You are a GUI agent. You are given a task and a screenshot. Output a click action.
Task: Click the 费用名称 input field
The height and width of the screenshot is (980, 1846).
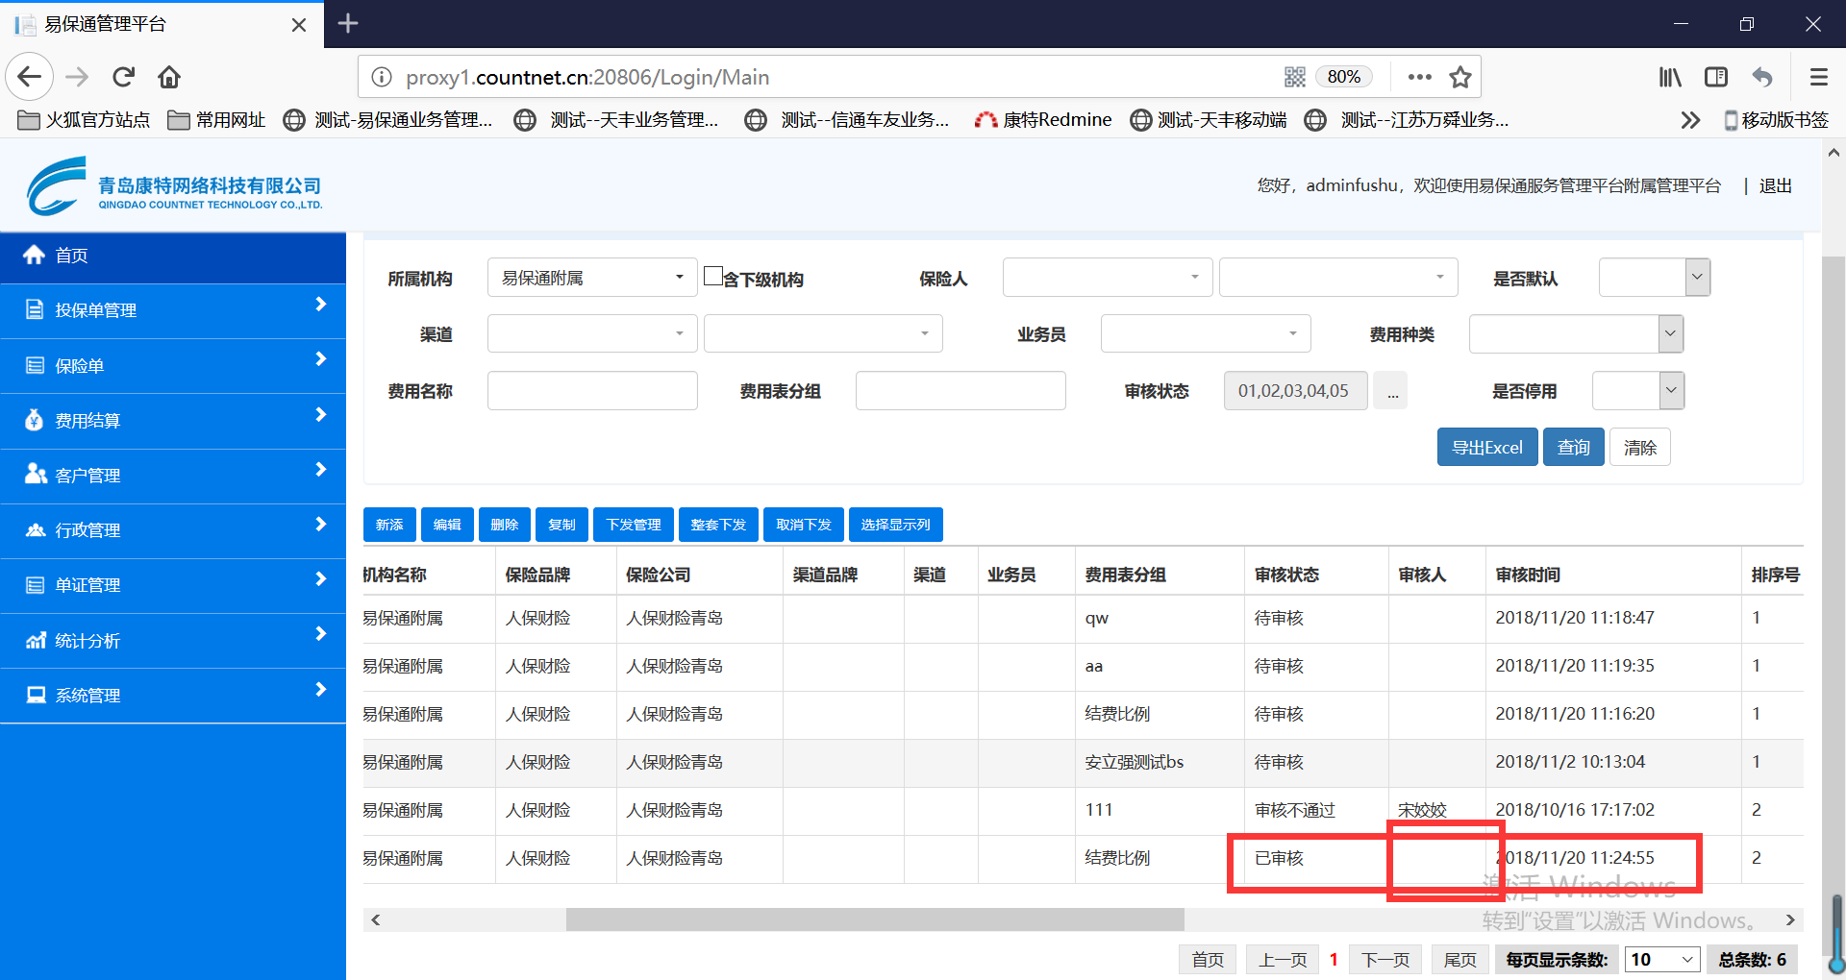[x=592, y=391]
